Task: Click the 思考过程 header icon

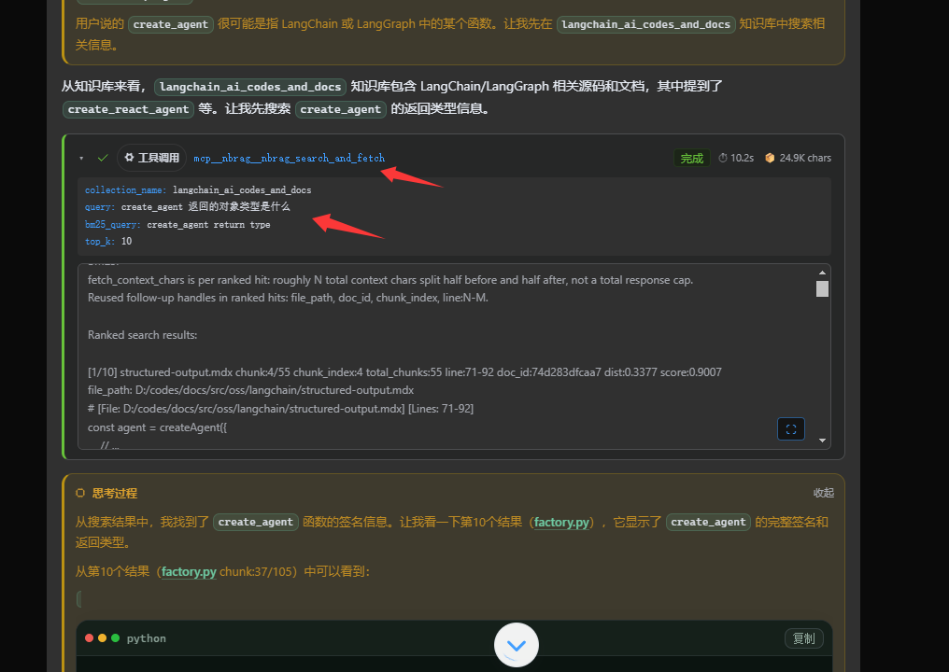Action: pos(80,493)
